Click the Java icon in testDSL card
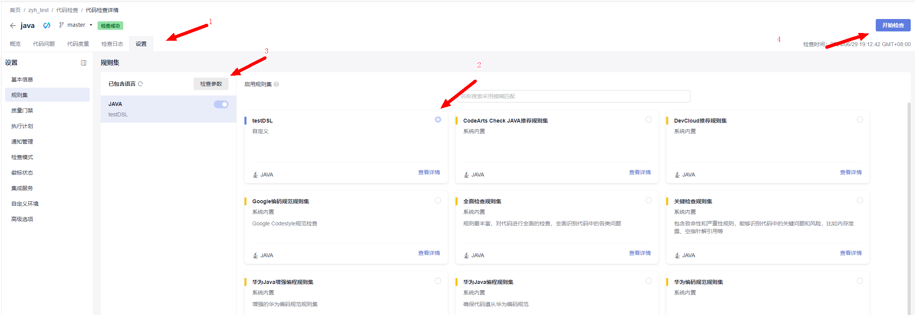This screenshot has height=315, width=915. (255, 175)
